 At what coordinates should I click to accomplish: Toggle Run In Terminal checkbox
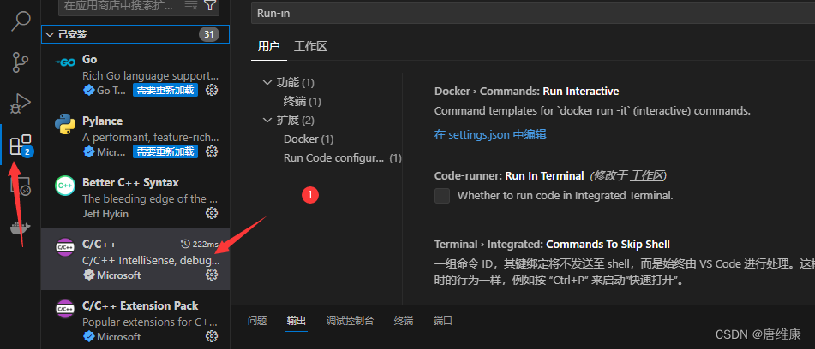[442, 196]
